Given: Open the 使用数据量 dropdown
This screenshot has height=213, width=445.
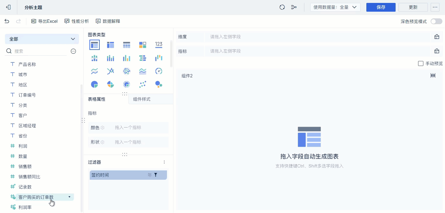Looking at the screenshot, I should pyautogui.click(x=335, y=7).
